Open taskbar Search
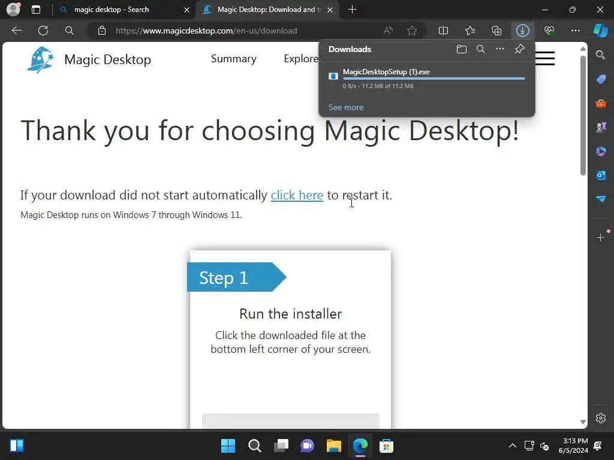614x460 pixels. pos(254,446)
